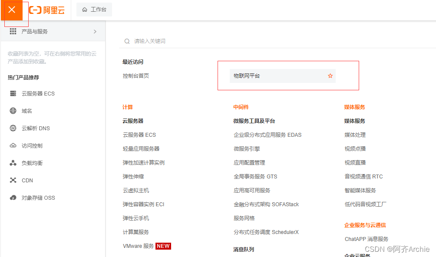Open 企业级分布式应用服务 EDAS
Image resolution: width=436 pixels, height=257 pixels.
[x=268, y=135]
